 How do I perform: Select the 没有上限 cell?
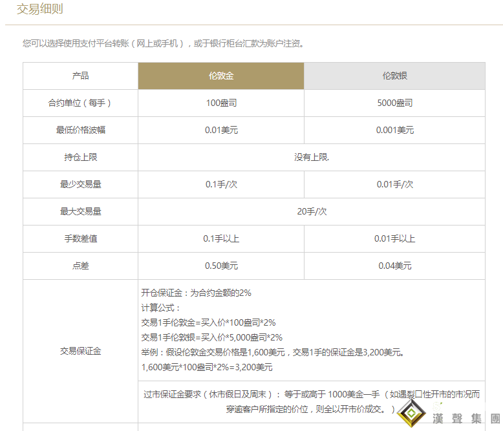pos(312,157)
